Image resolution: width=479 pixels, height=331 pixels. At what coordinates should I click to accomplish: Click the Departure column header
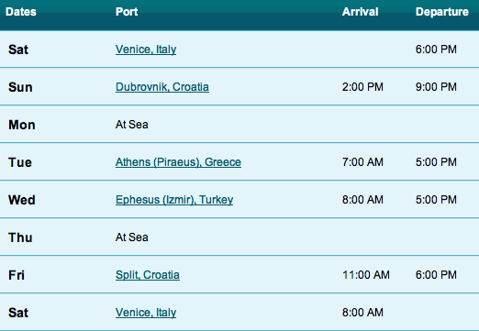pyautogui.click(x=442, y=12)
